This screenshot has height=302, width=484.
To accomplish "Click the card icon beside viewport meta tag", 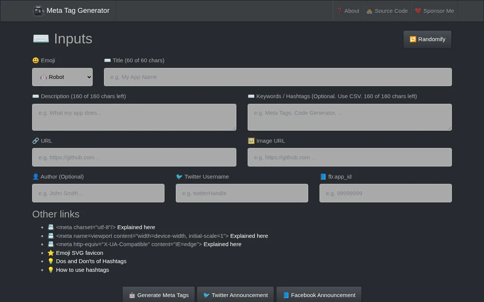I will [51, 236].
